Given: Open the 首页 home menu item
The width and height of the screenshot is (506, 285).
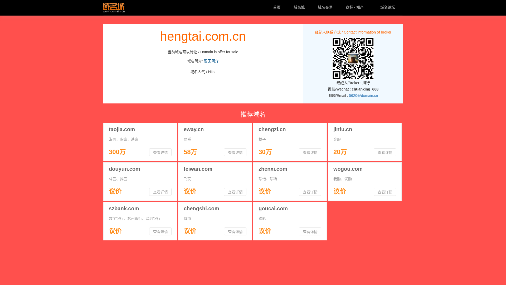Looking at the screenshot, I should pos(276,7).
